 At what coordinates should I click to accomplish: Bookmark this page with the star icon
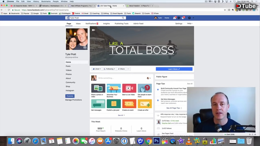[x=225, y=10]
